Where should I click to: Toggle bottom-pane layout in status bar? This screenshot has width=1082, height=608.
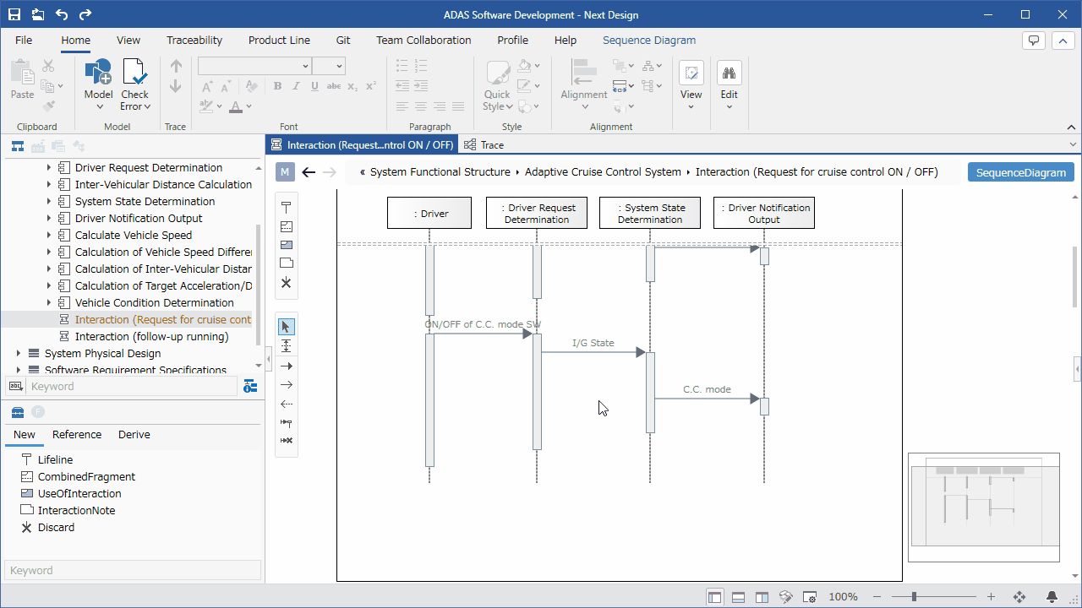click(738, 597)
